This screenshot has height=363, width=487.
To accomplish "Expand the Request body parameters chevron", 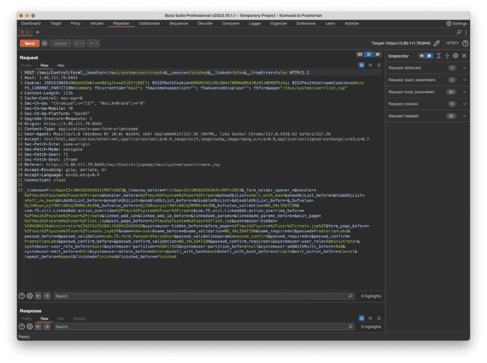I will pyautogui.click(x=465, y=92).
